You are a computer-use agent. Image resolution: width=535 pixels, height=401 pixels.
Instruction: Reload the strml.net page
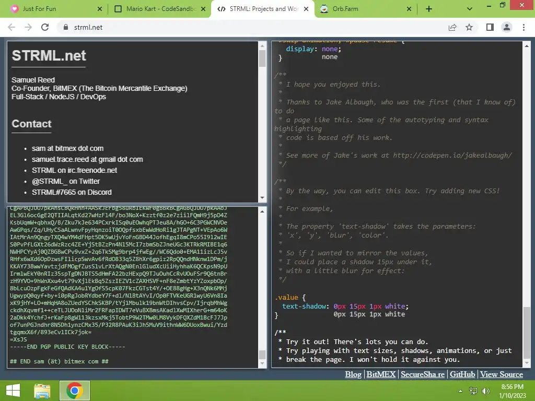tap(45, 27)
